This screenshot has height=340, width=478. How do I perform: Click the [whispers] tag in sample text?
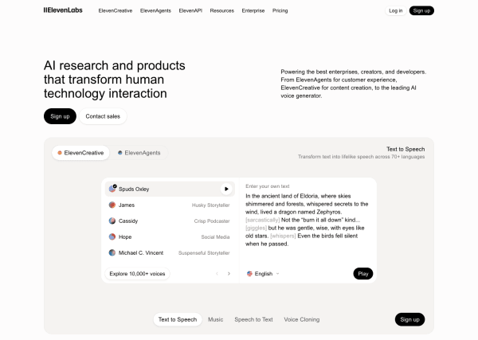[x=283, y=236]
